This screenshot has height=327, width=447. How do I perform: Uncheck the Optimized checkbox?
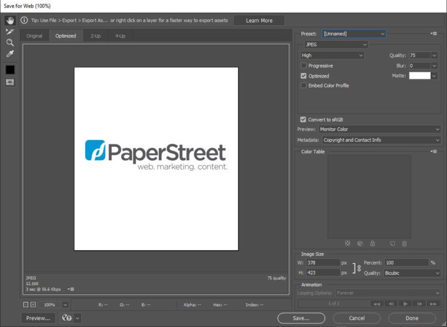(304, 76)
